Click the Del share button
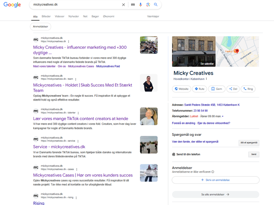Image resolution: width=274 pixels, height=205 pixels. pyautogui.click(x=233, y=89)
